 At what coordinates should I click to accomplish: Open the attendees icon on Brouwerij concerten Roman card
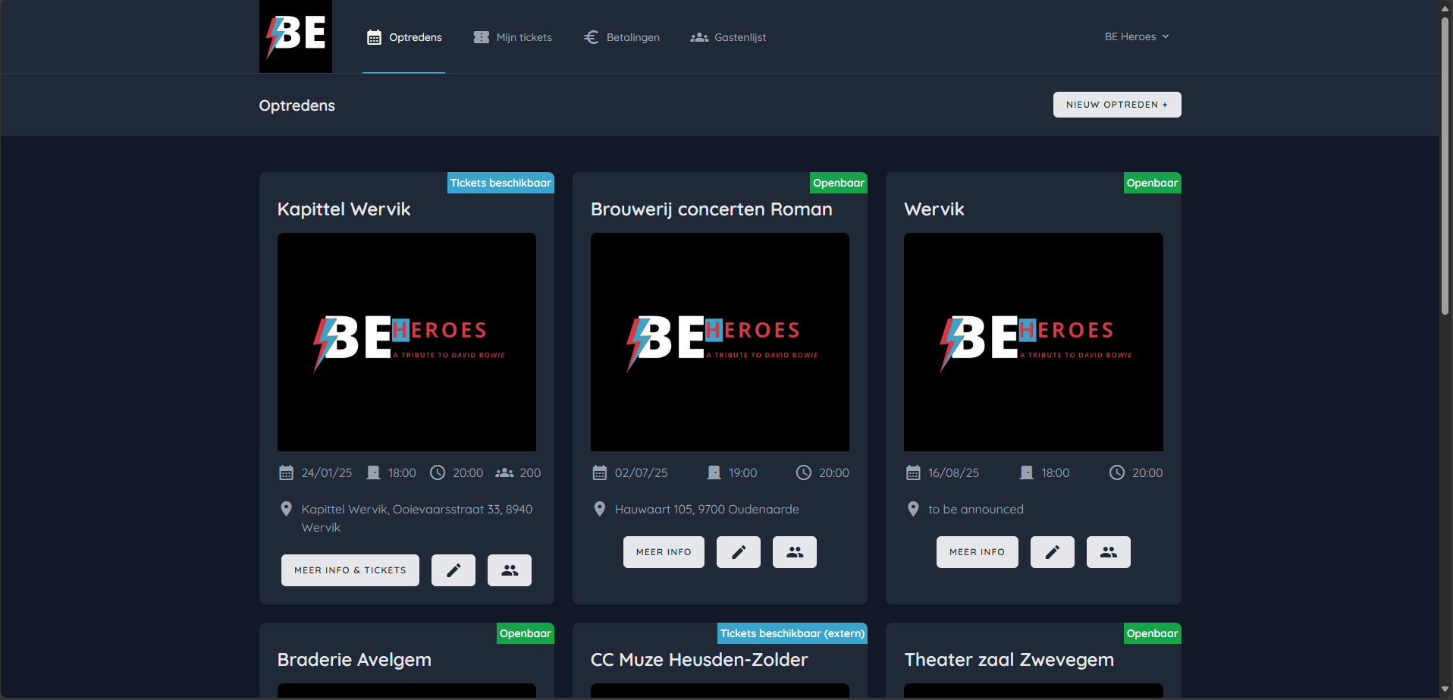click(x=794, y=551)
